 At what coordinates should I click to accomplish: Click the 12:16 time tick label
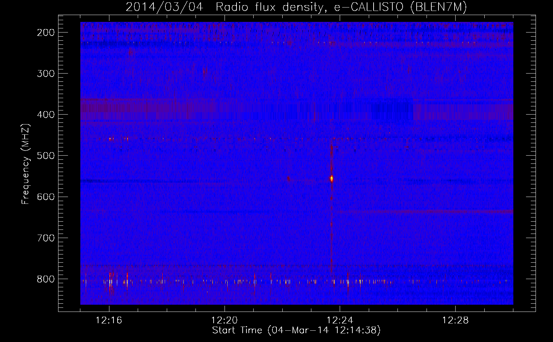tap(109, 320)
